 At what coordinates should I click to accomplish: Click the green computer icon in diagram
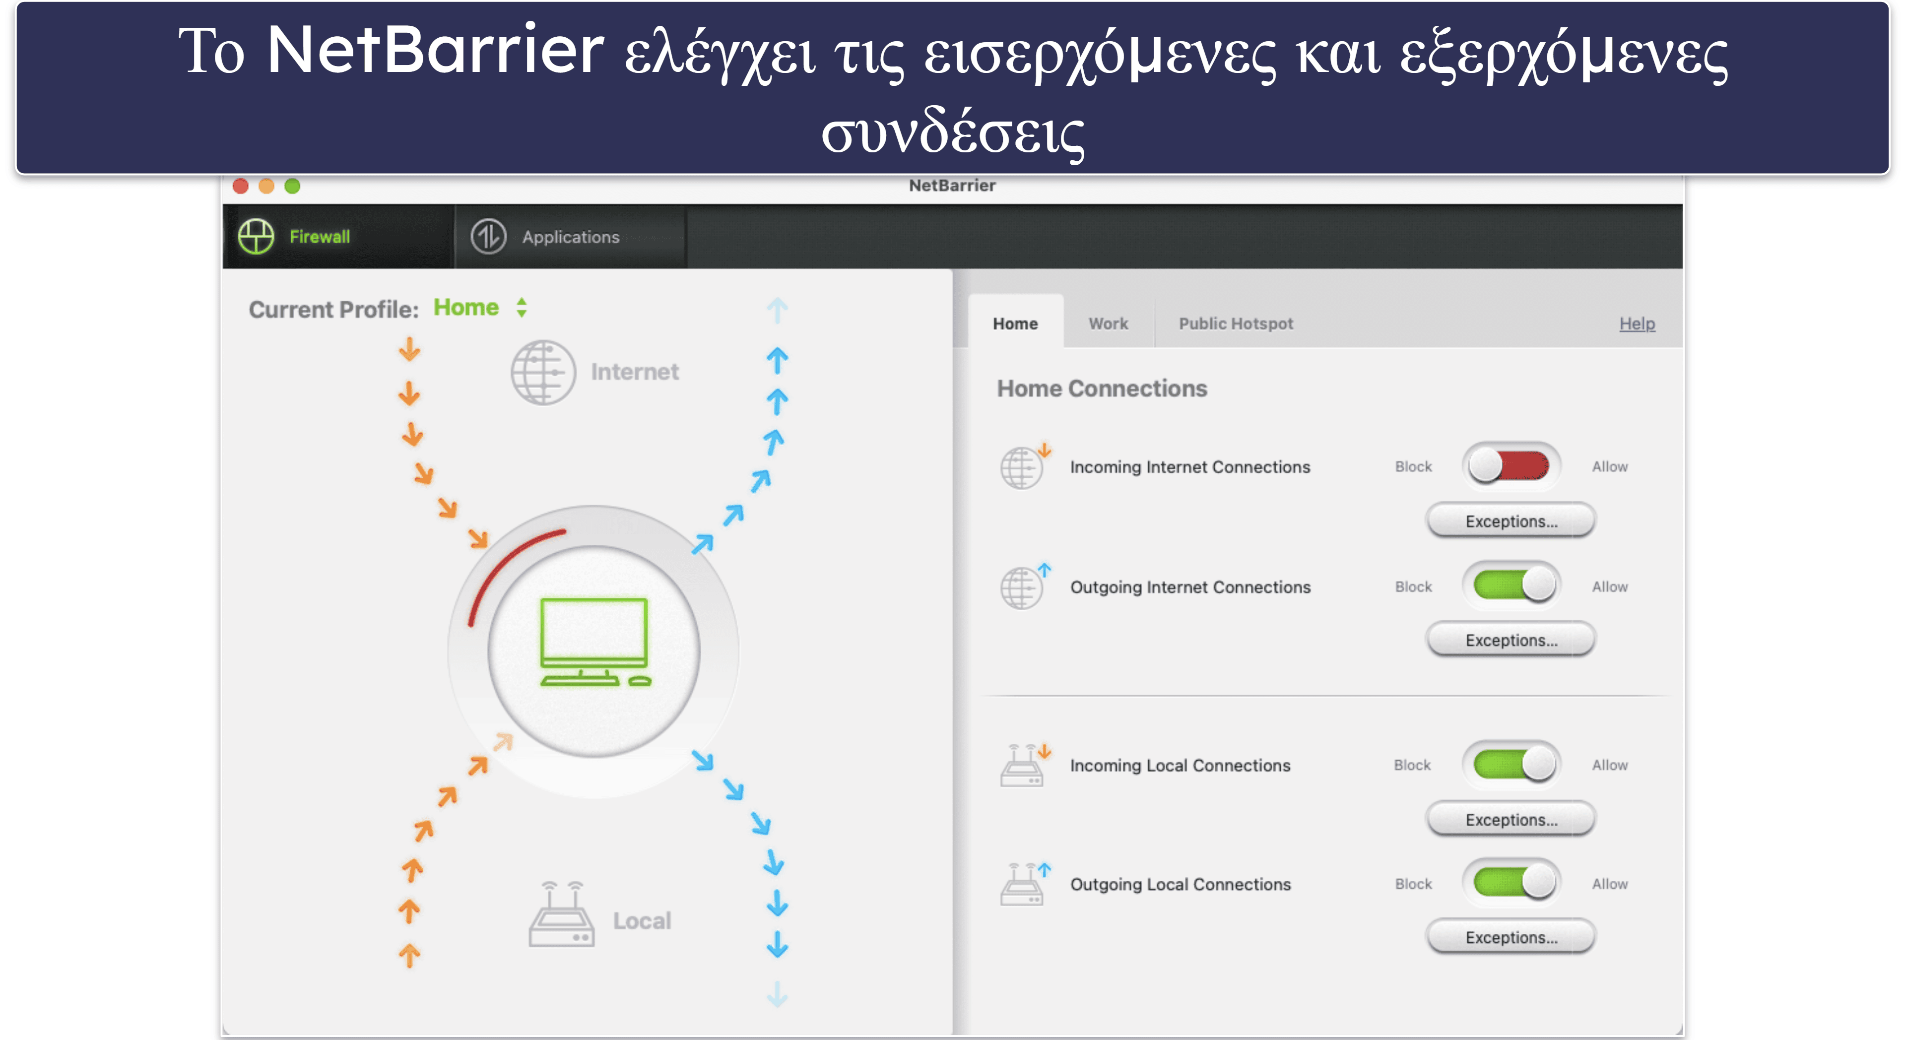pos(594,642)
